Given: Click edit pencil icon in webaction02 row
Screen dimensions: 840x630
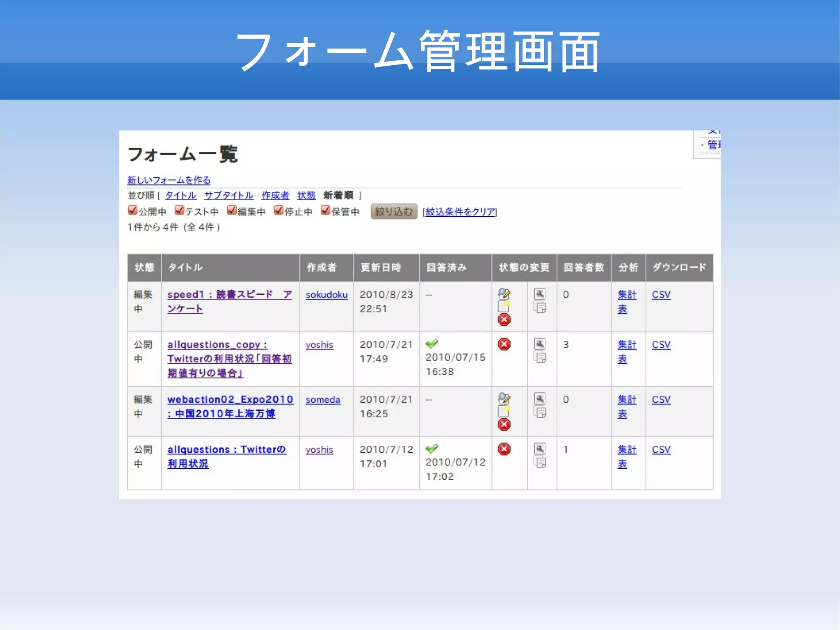Looking at the screenshot, I should point(504,398).
